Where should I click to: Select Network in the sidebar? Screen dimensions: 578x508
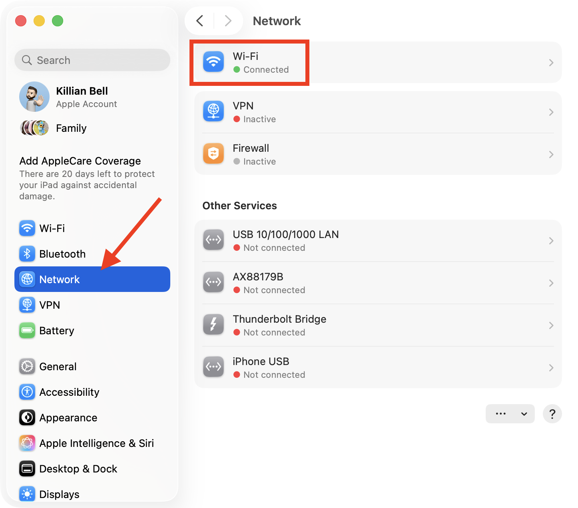click(x=59, y=279)
